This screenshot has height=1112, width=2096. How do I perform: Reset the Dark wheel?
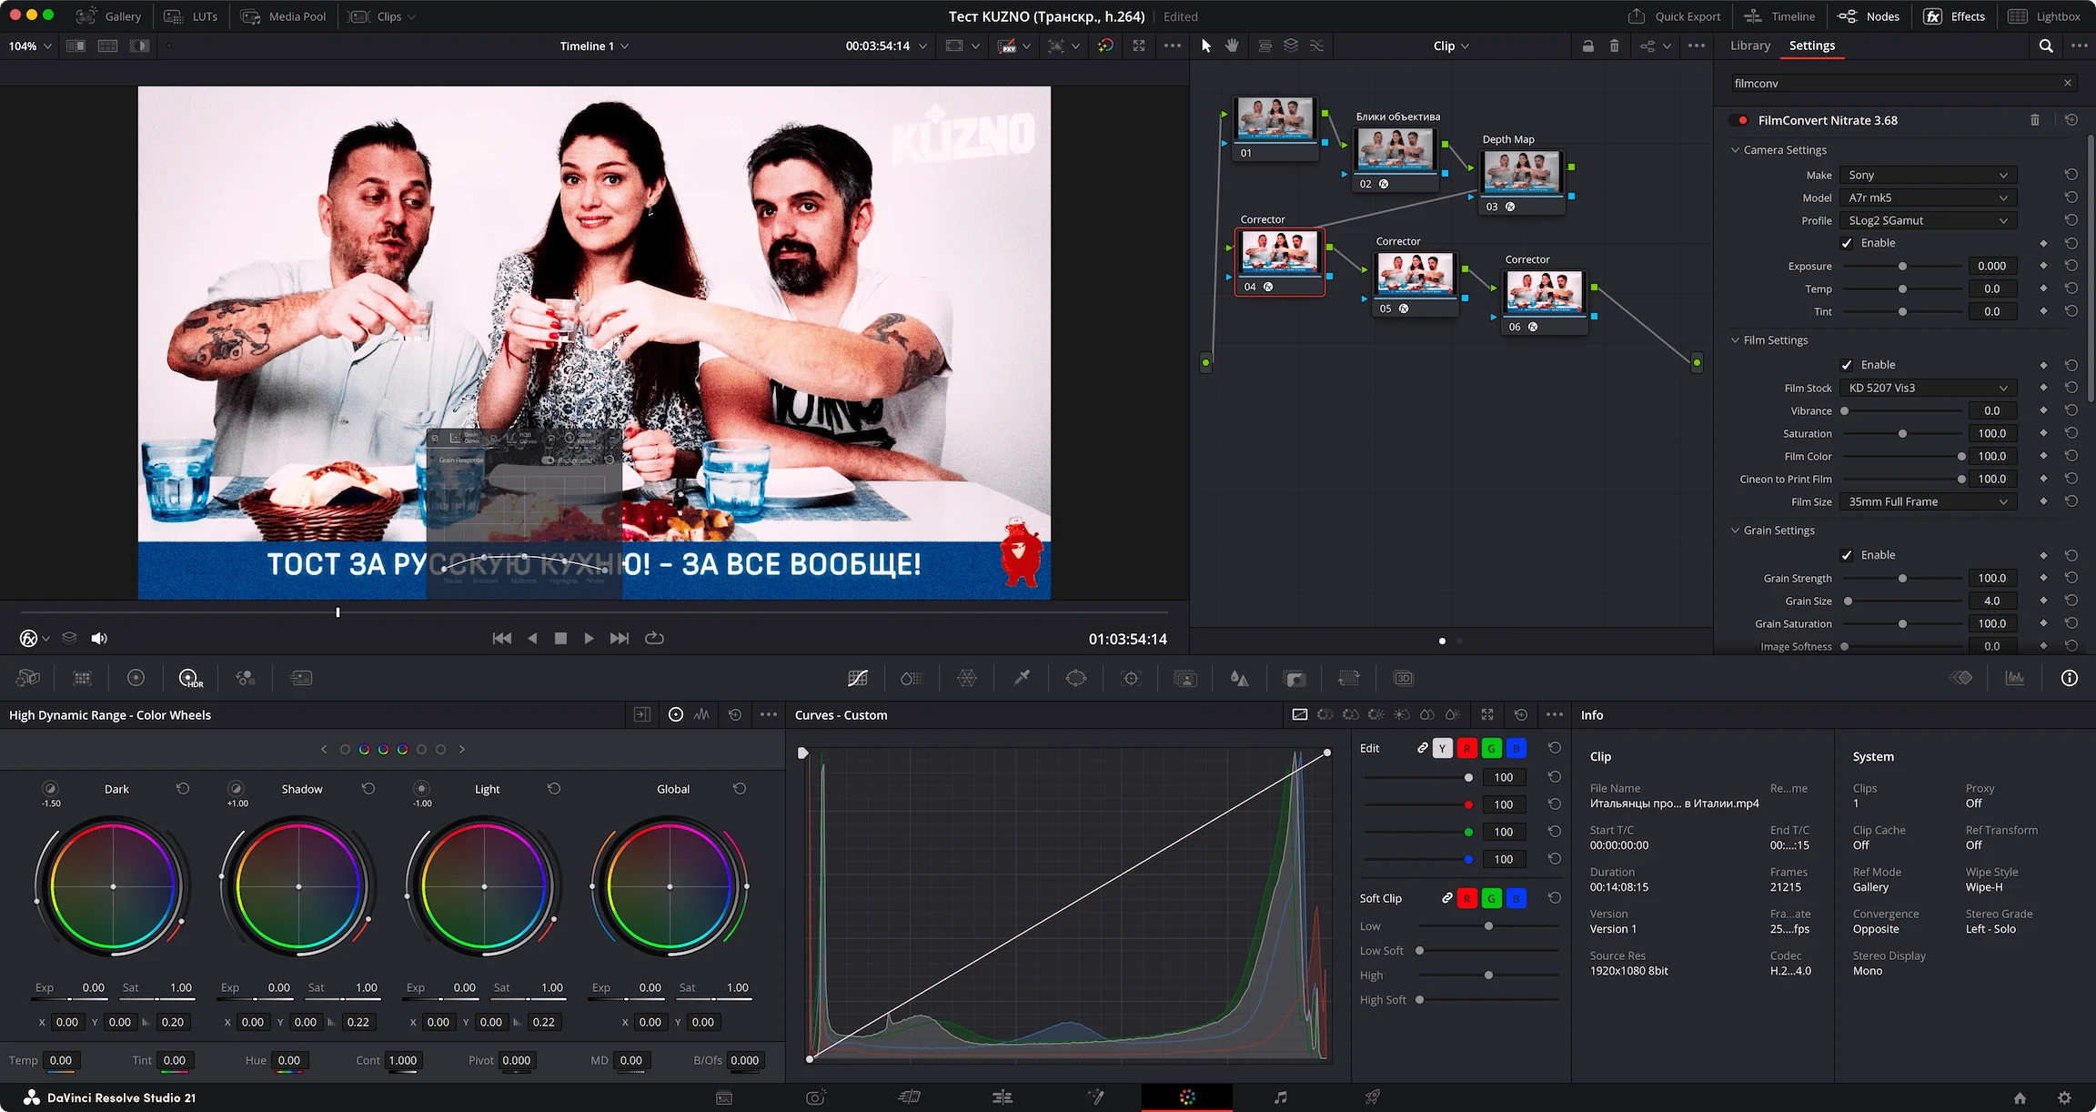[x=183, y=789]
